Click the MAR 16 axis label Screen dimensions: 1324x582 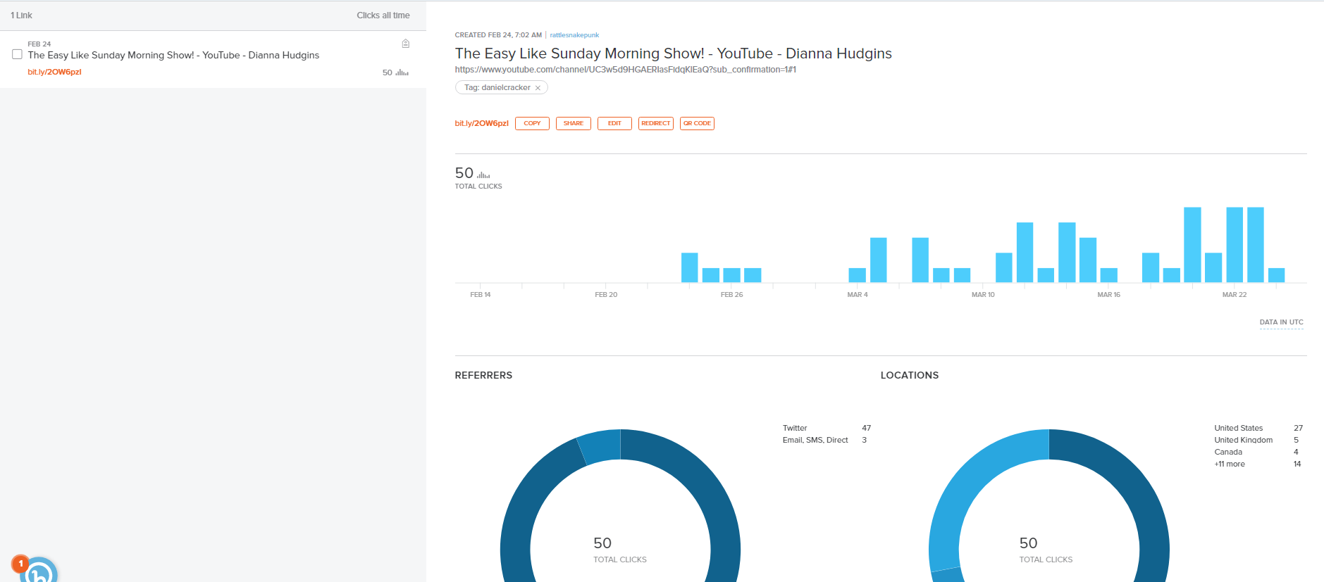click(1108, 295)
